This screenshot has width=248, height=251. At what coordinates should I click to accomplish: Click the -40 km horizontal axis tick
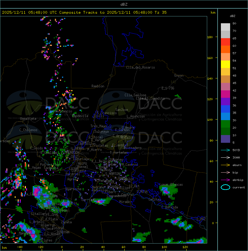click(x=20, y=247)
